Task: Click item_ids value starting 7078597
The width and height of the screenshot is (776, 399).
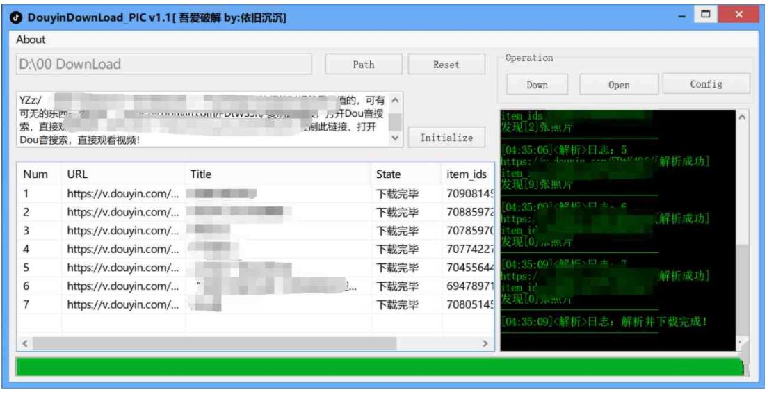Action: [x=469, y=231]
